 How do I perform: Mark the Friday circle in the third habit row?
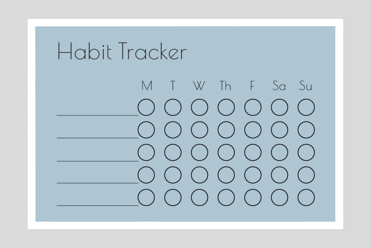[x=253, y=152]
